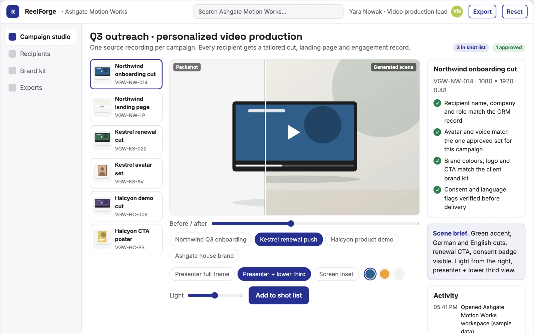534x333 pixels.
Task: Click the Packshot label on preview
Action: pyautogui.click(x=187, y=67)
